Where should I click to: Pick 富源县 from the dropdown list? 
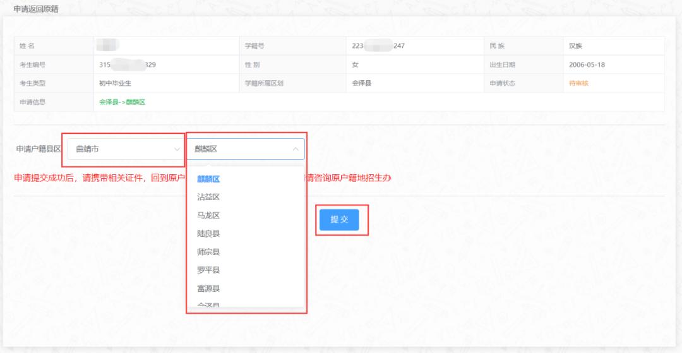pyautogui.click(x=208, y=289)
